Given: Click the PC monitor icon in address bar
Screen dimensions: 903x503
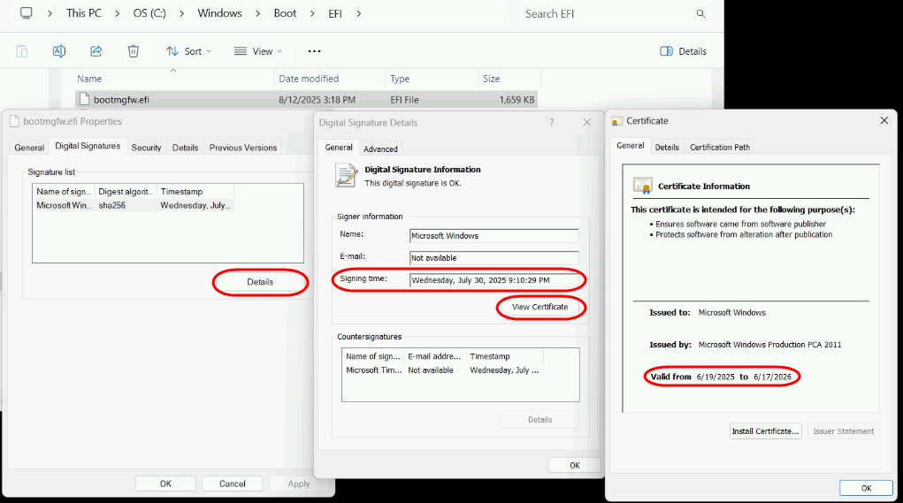Looking at the screenshot, I should coord(26,12).
